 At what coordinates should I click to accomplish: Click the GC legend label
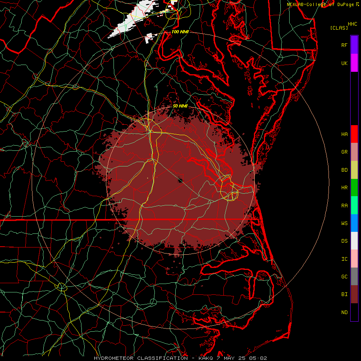coord(344,277)
